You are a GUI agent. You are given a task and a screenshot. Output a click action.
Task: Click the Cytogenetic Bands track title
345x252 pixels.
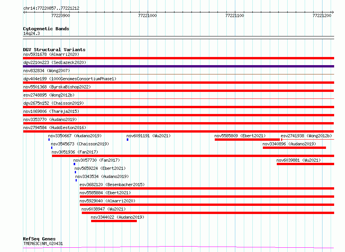pyautogui.click(x=46, y=29)
